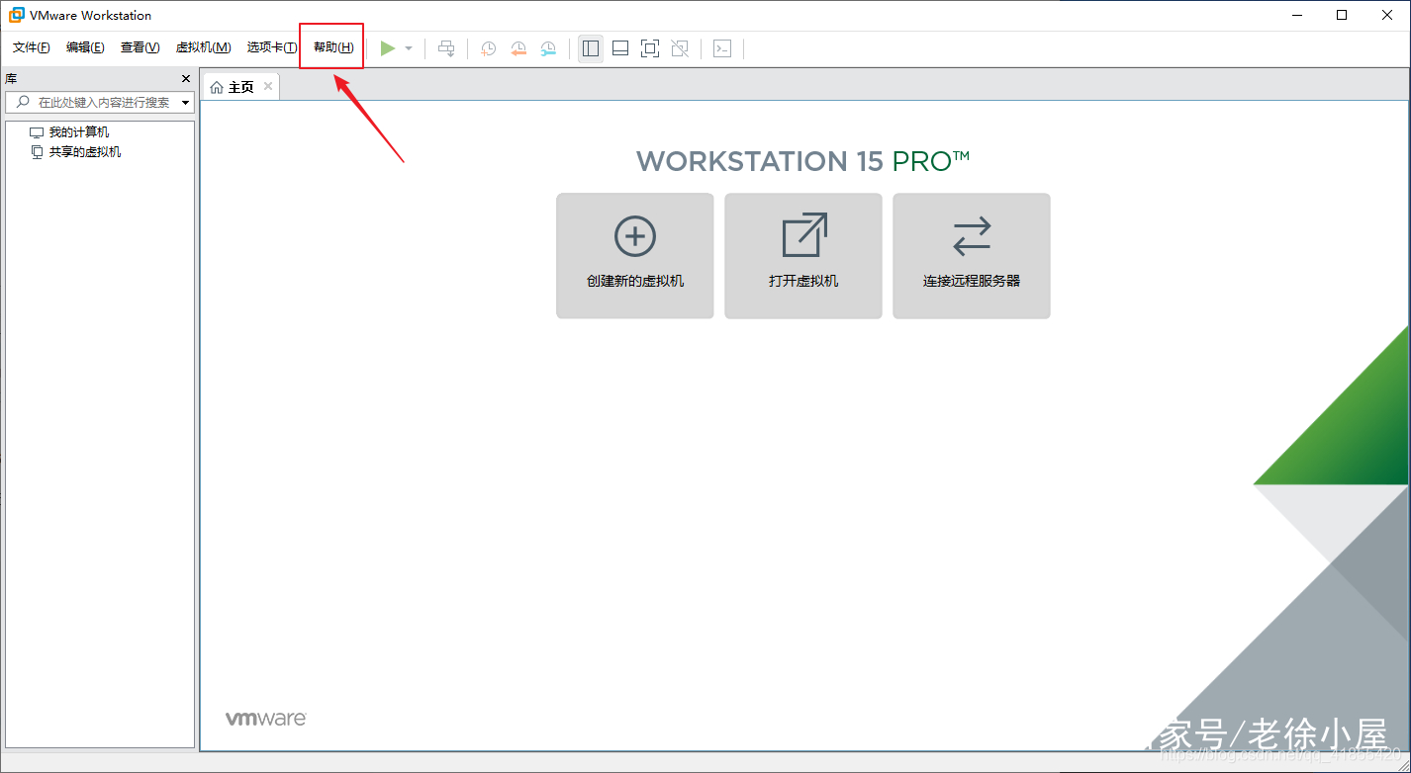Open the power options dropdown arrow

coord(409,48)
